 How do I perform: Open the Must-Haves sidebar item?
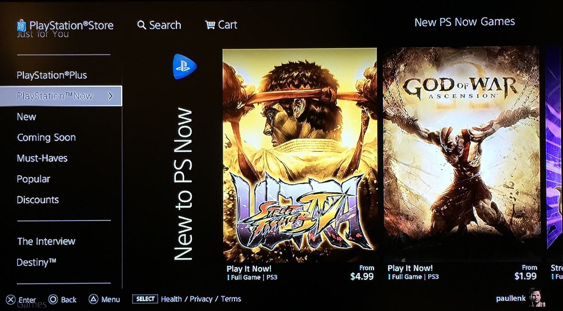42,158
